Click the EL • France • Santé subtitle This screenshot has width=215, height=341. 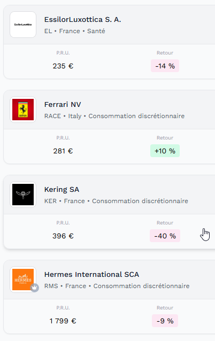[75, 31]
